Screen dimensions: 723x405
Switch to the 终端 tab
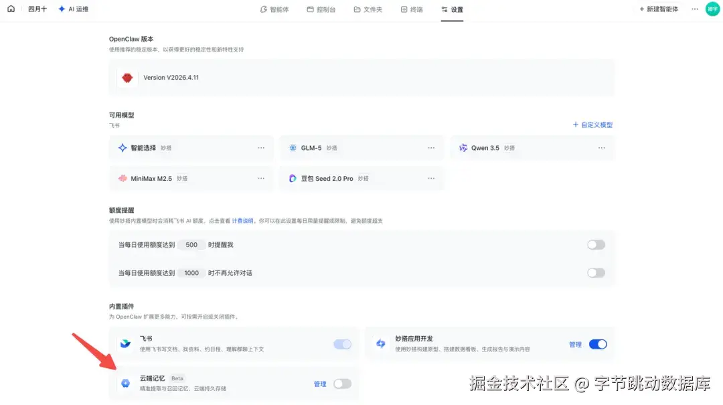click(412, 9)
